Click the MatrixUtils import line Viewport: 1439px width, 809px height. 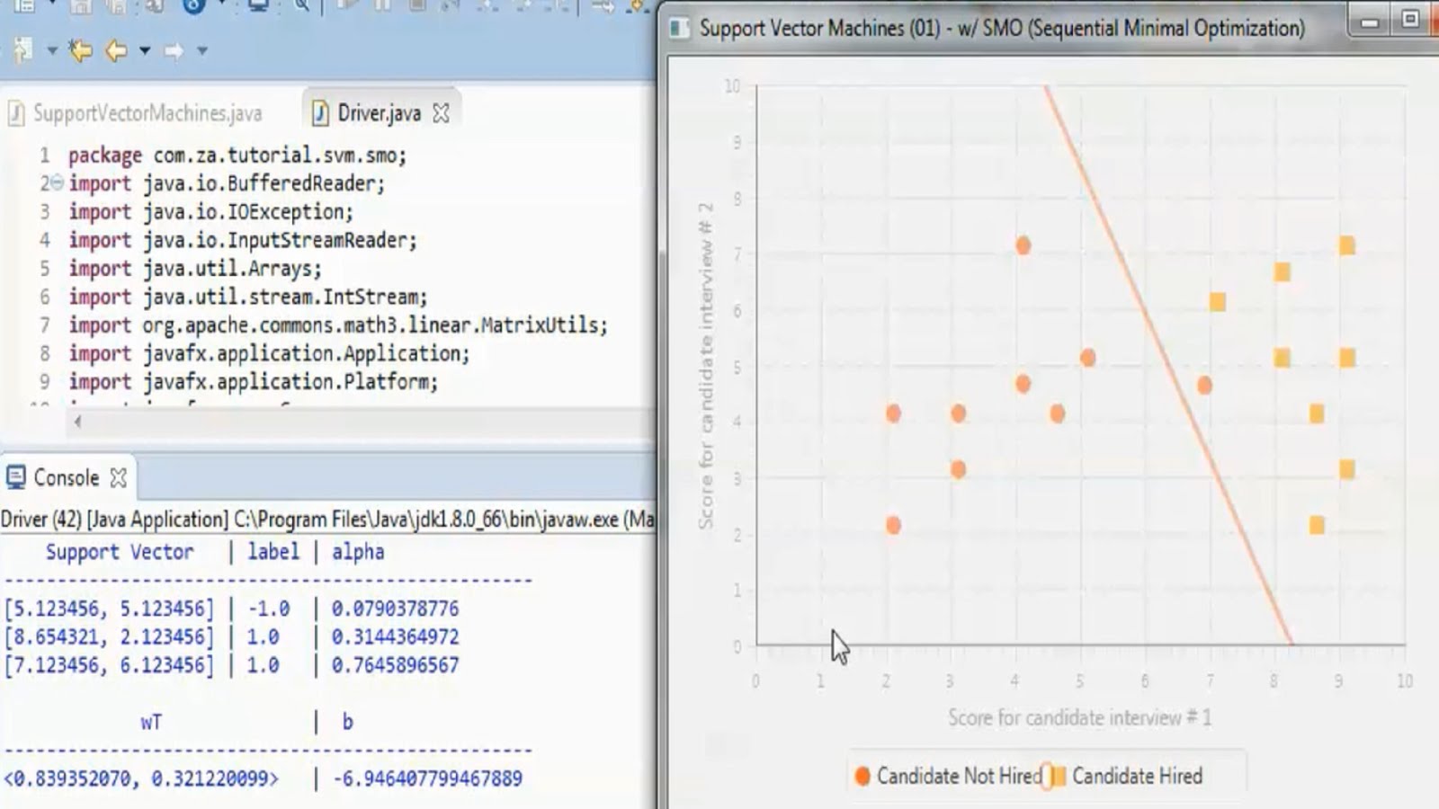click(x=338, y=324)
